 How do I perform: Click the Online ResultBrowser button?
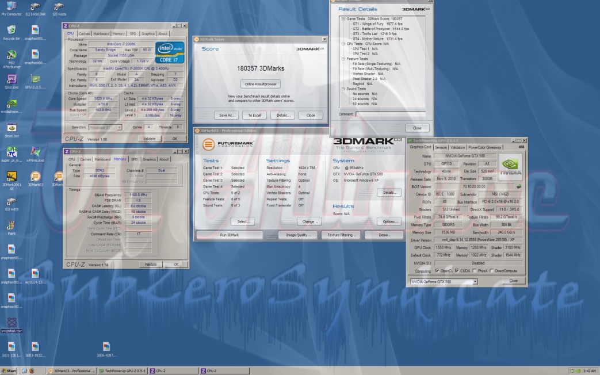[260, 84]
